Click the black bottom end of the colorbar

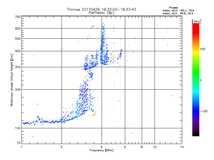click(196, 134)
